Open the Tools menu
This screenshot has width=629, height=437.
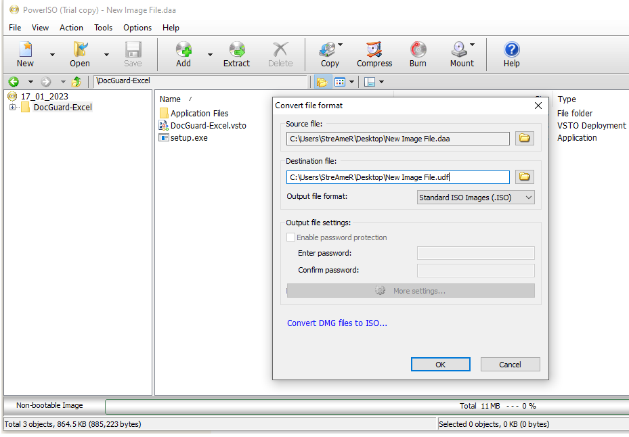pyautogui.click(x=103, y=28)
